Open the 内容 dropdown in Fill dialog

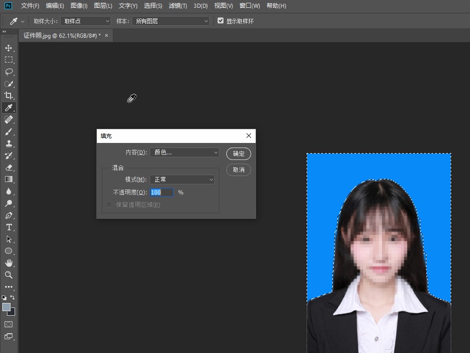pyautogui.click(x=185, y=152)
